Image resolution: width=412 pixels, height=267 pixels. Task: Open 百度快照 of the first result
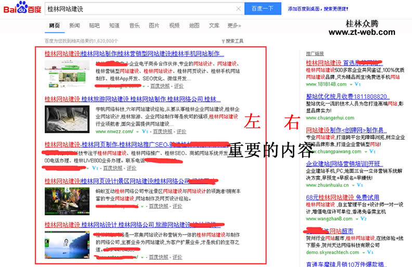(x=160, y=86)
